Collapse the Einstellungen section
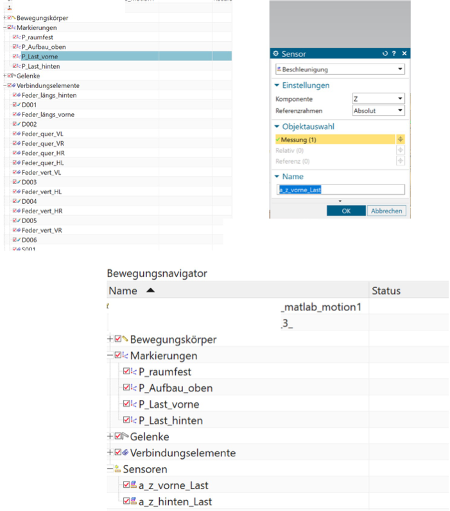450x511 pixels. point(277,85)
